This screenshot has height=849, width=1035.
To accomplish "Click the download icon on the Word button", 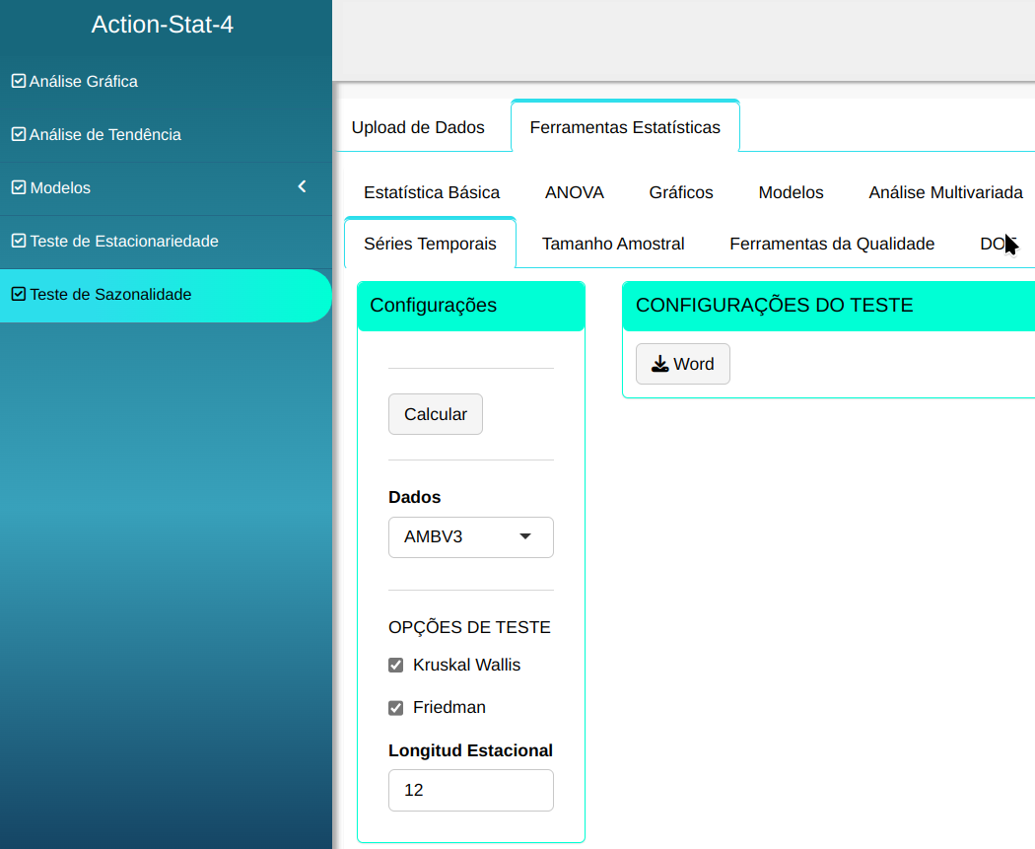I will [659, 364].
